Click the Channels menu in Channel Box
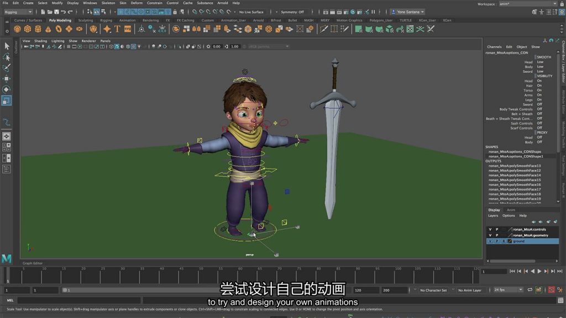The height and width of the screenshot is (318, 566). pos(494,47)
